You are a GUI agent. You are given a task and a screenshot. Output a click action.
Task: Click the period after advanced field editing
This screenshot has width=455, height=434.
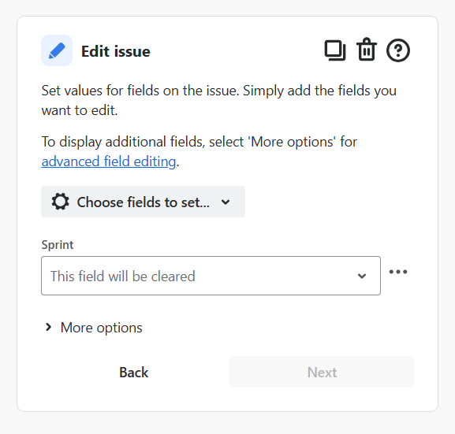click(x=178, y=166)
